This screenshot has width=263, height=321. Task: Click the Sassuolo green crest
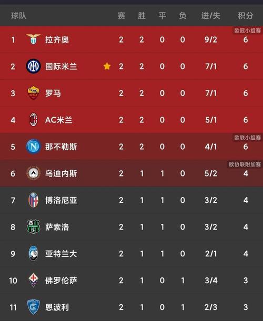(34, 226)
